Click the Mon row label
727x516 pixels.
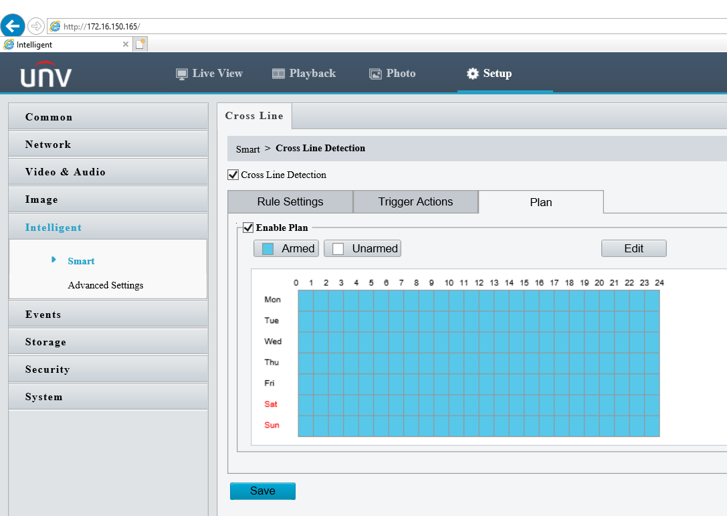point(273,299)
